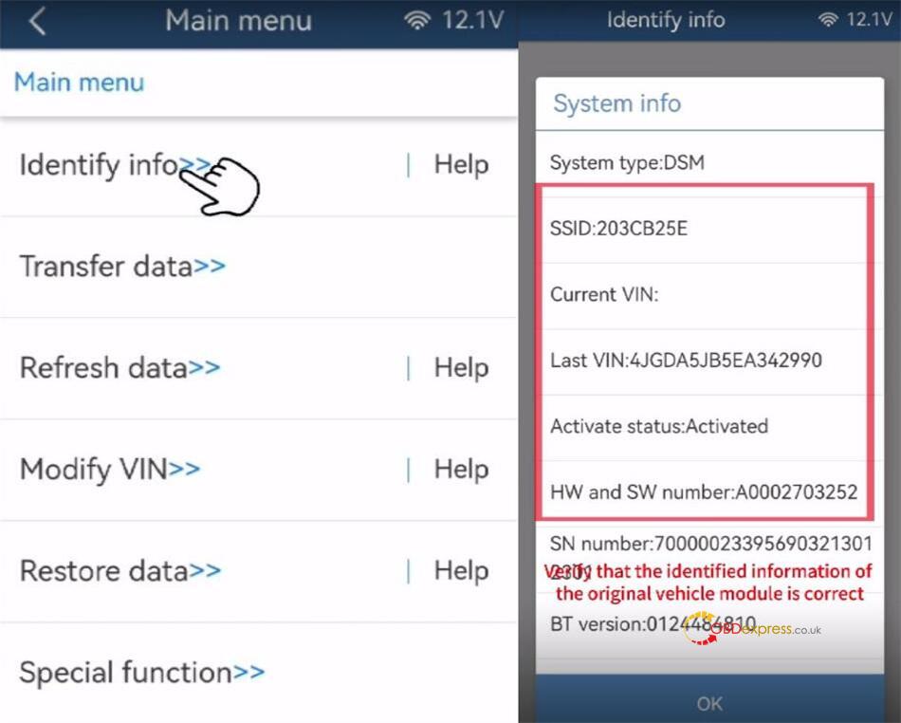
Task: Tap the WiFi icon in Main menu header
Action: tap(417, 21)
